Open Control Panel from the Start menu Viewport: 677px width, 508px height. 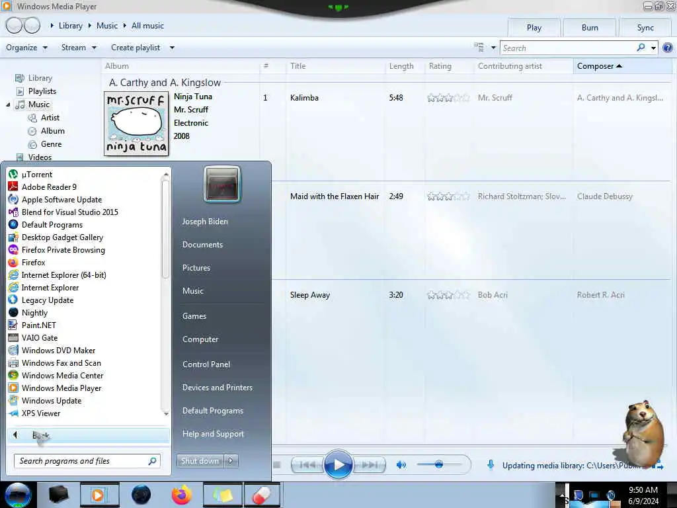pyautogui.click(x=206, y=364)
